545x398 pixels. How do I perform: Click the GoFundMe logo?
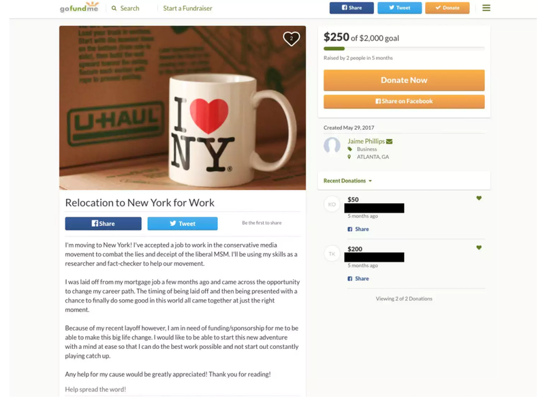pos(79,7)
